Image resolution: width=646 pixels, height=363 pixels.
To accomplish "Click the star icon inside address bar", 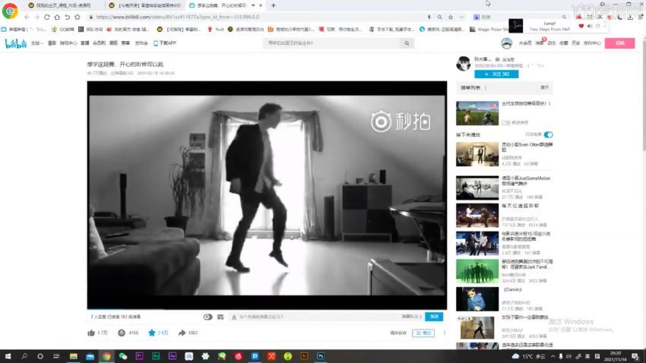I will pos(451,17).
